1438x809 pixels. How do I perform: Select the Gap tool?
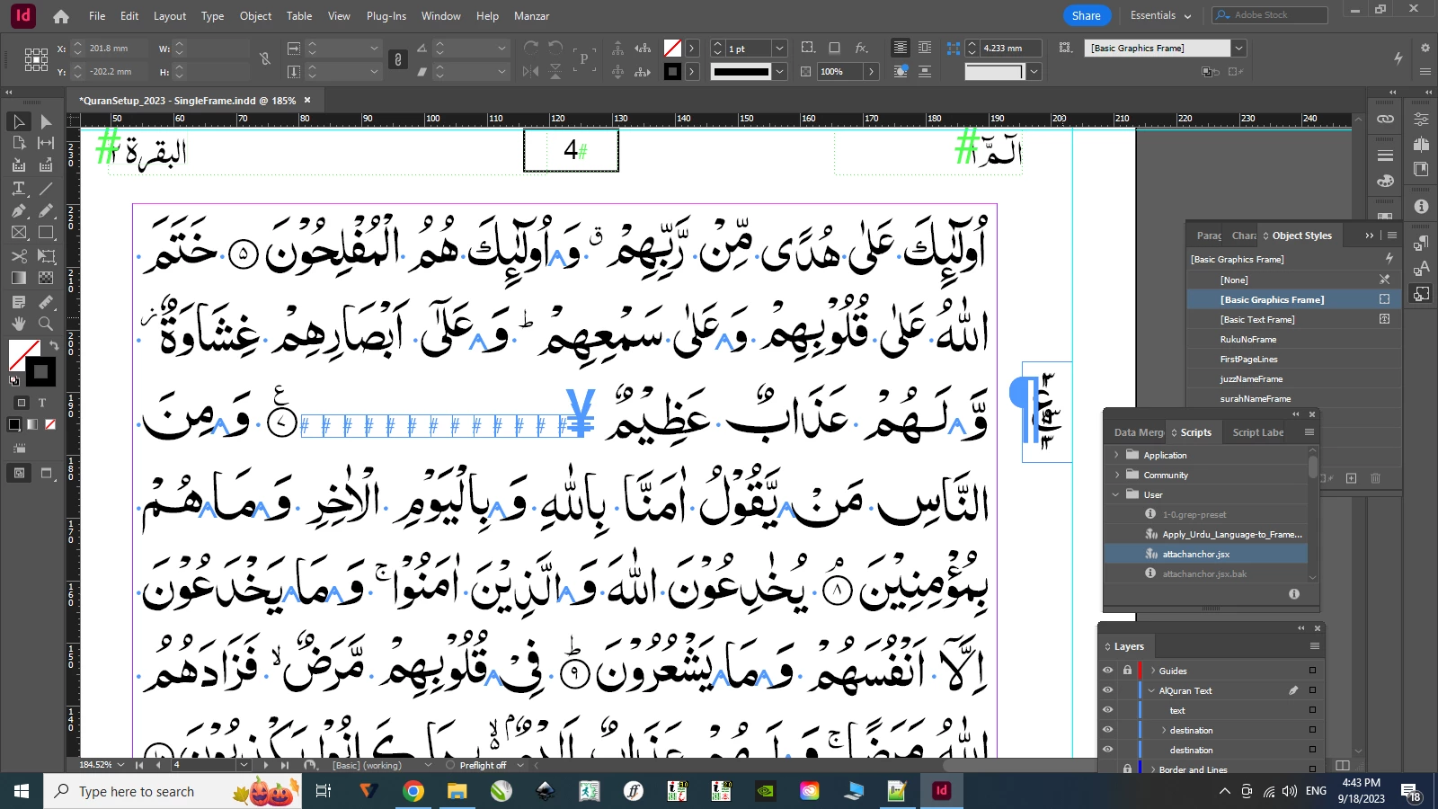click(x=46, y=143)
